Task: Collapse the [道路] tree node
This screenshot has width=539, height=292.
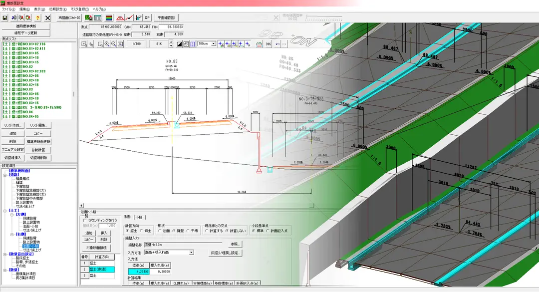Action: (x=5, y=175)
